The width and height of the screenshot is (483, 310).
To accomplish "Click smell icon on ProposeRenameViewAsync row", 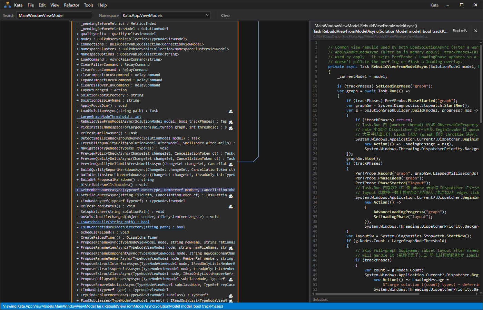I will 230,248.
